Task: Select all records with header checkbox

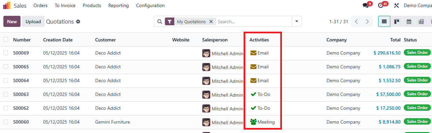Action: tap(6, 39)
